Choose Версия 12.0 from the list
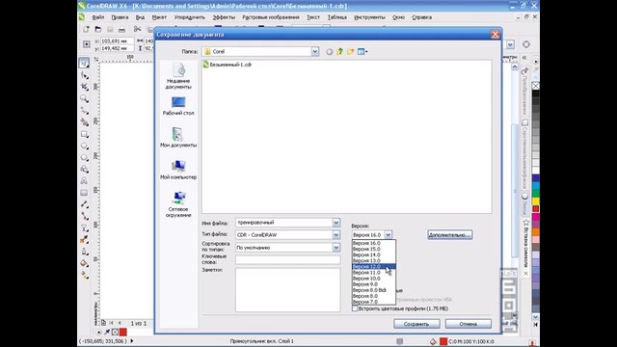This screenshot has height=347, width=617. 373,266
